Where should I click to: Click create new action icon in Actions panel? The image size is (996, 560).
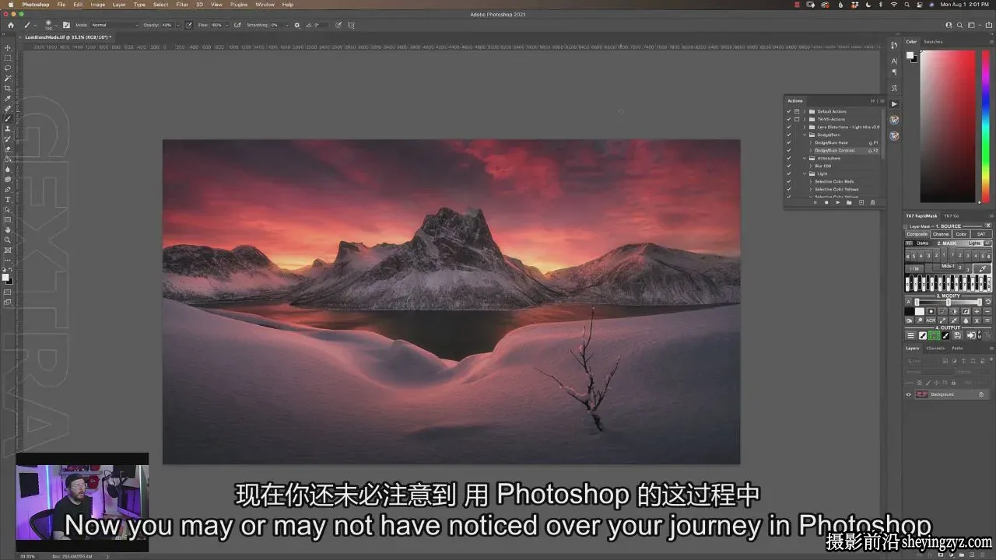[x=861, y=202]
